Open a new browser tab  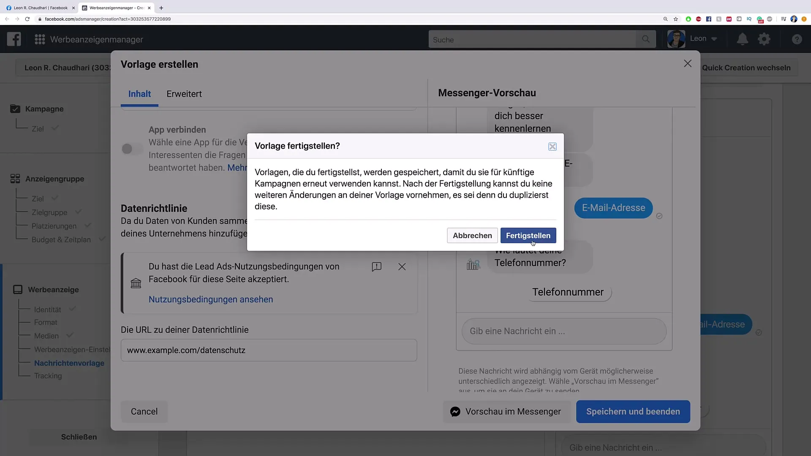161,8
